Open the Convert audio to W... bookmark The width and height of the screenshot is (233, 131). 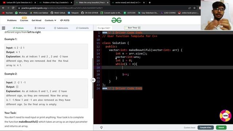pos(111,13)
